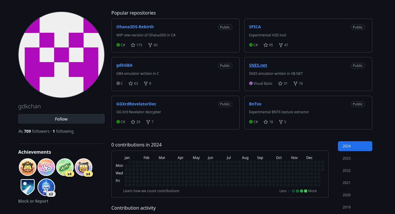Click Block or Report link
Viewport: 395px width, 214px height.
33,201
